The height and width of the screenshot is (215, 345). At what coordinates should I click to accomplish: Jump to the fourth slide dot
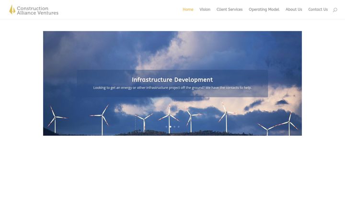pyautogui.click(x=178, y=127)
